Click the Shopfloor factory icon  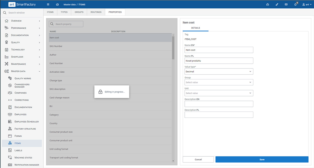(x=7, y=57)
